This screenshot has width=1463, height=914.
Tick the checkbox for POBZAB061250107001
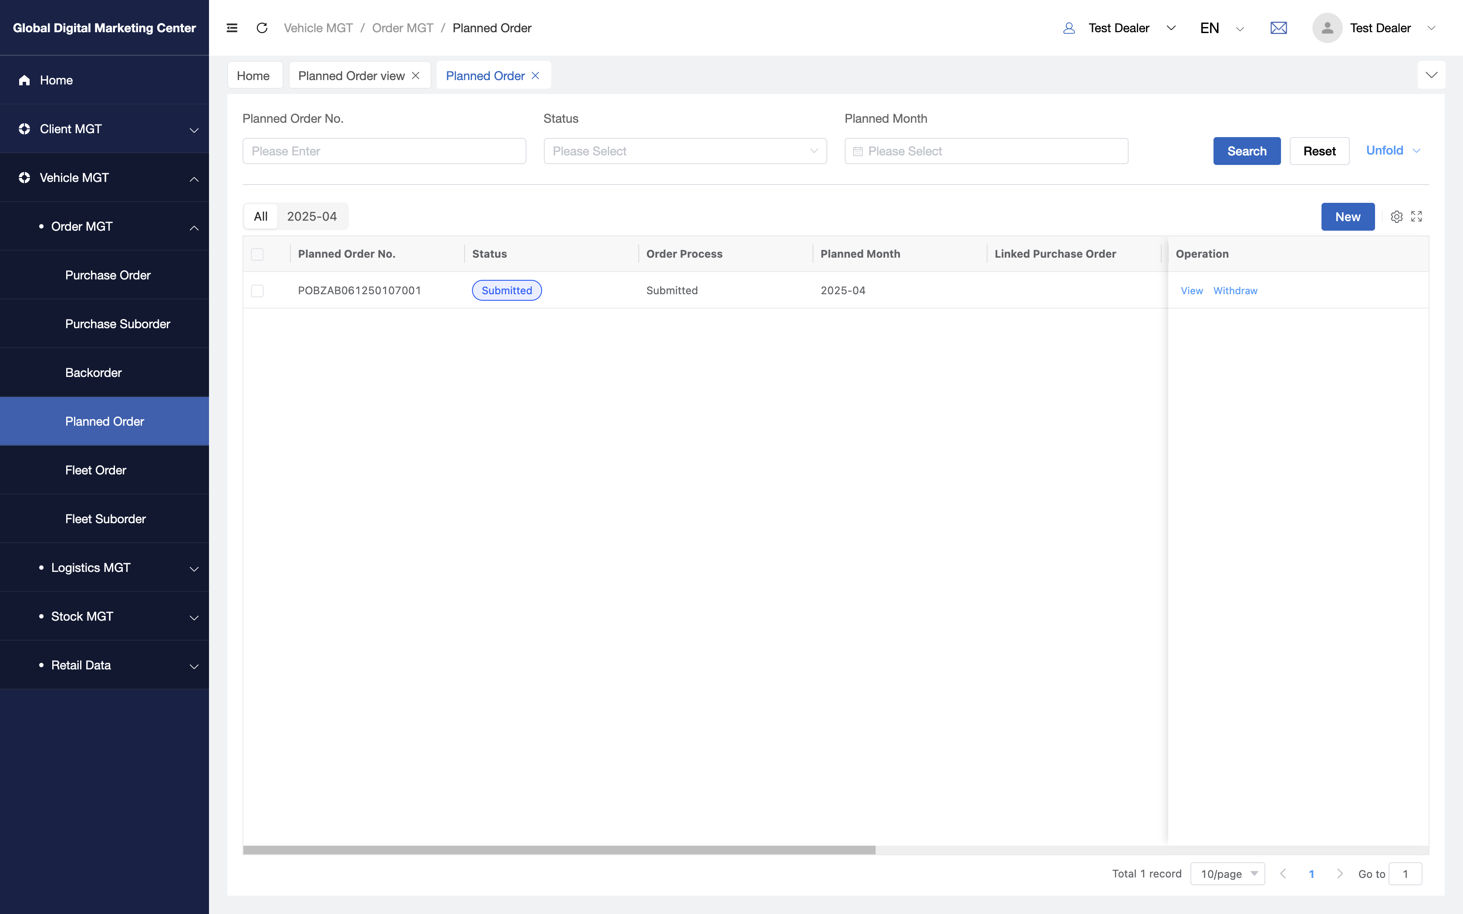[257, 291]
